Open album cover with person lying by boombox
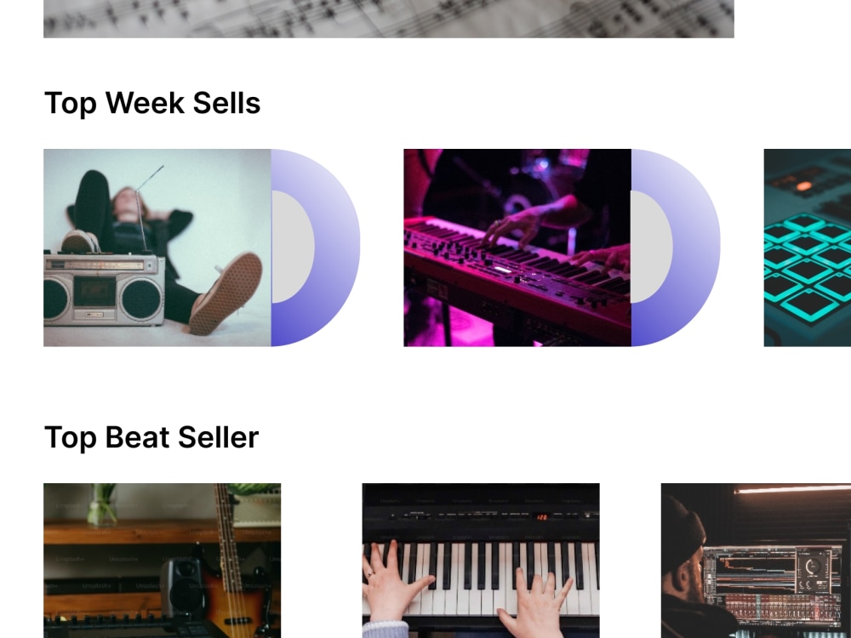851x638 pixels. pos(157,248)
